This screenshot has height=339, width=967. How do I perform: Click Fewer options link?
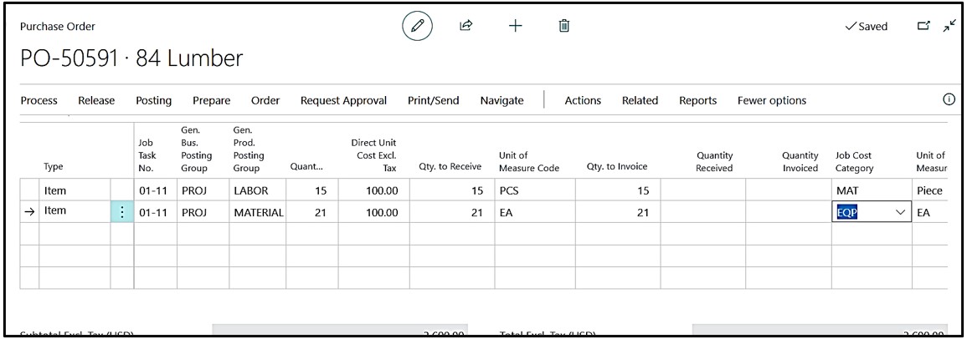coord(771,100)
